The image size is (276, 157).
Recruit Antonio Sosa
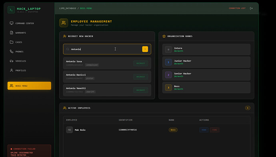click(141, 63)
